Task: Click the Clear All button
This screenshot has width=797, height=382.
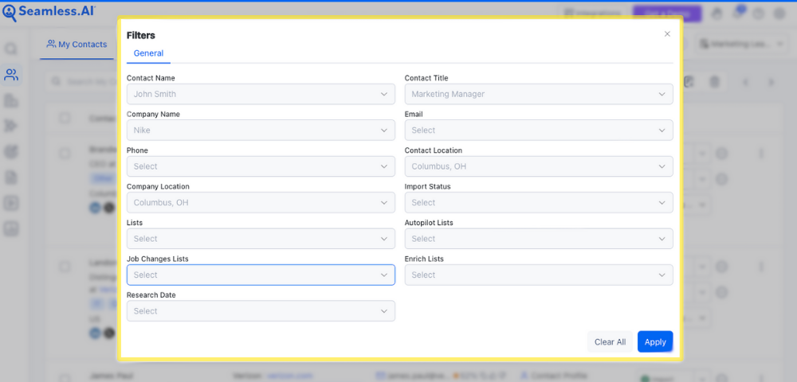Action: coord(610,342)
